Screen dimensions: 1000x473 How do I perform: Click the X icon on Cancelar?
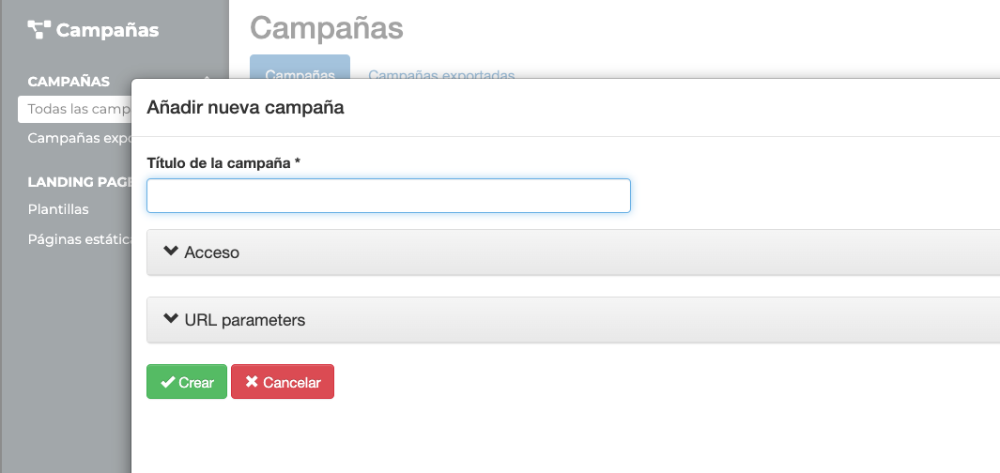(252, 382)
